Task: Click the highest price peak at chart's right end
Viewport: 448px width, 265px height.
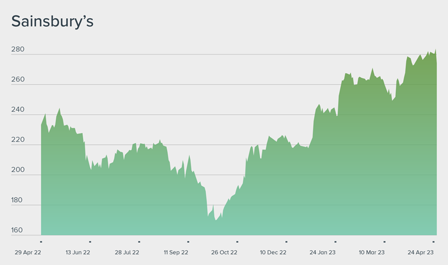Action: (436, 49)
